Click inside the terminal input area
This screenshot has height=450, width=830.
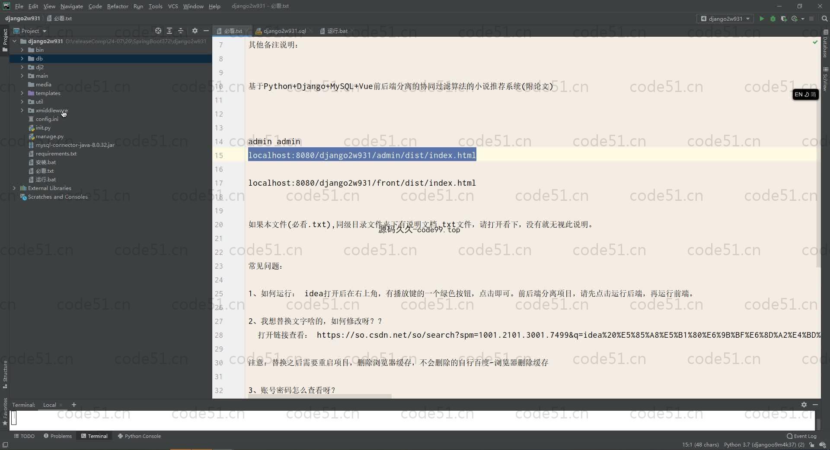413,420
